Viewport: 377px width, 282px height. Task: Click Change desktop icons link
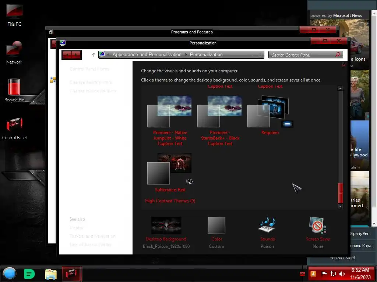coord(91,82)
